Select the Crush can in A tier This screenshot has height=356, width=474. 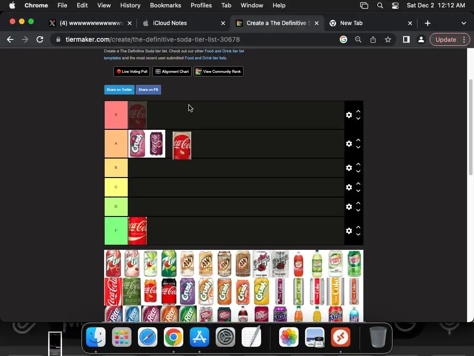click(x=137, y=144)
